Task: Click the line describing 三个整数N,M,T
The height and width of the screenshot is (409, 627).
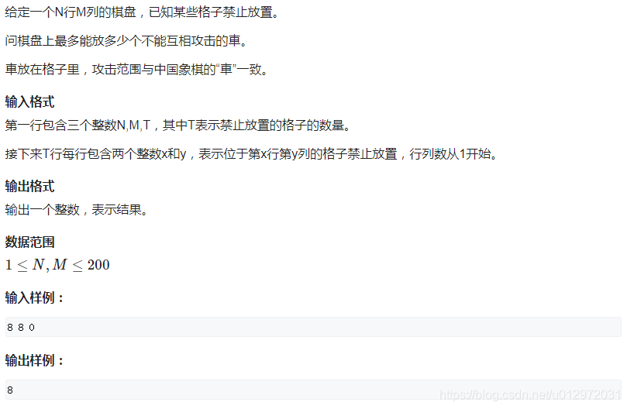Action: [178, 125]
